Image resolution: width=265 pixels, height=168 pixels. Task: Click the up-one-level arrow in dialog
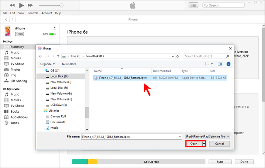58,56
